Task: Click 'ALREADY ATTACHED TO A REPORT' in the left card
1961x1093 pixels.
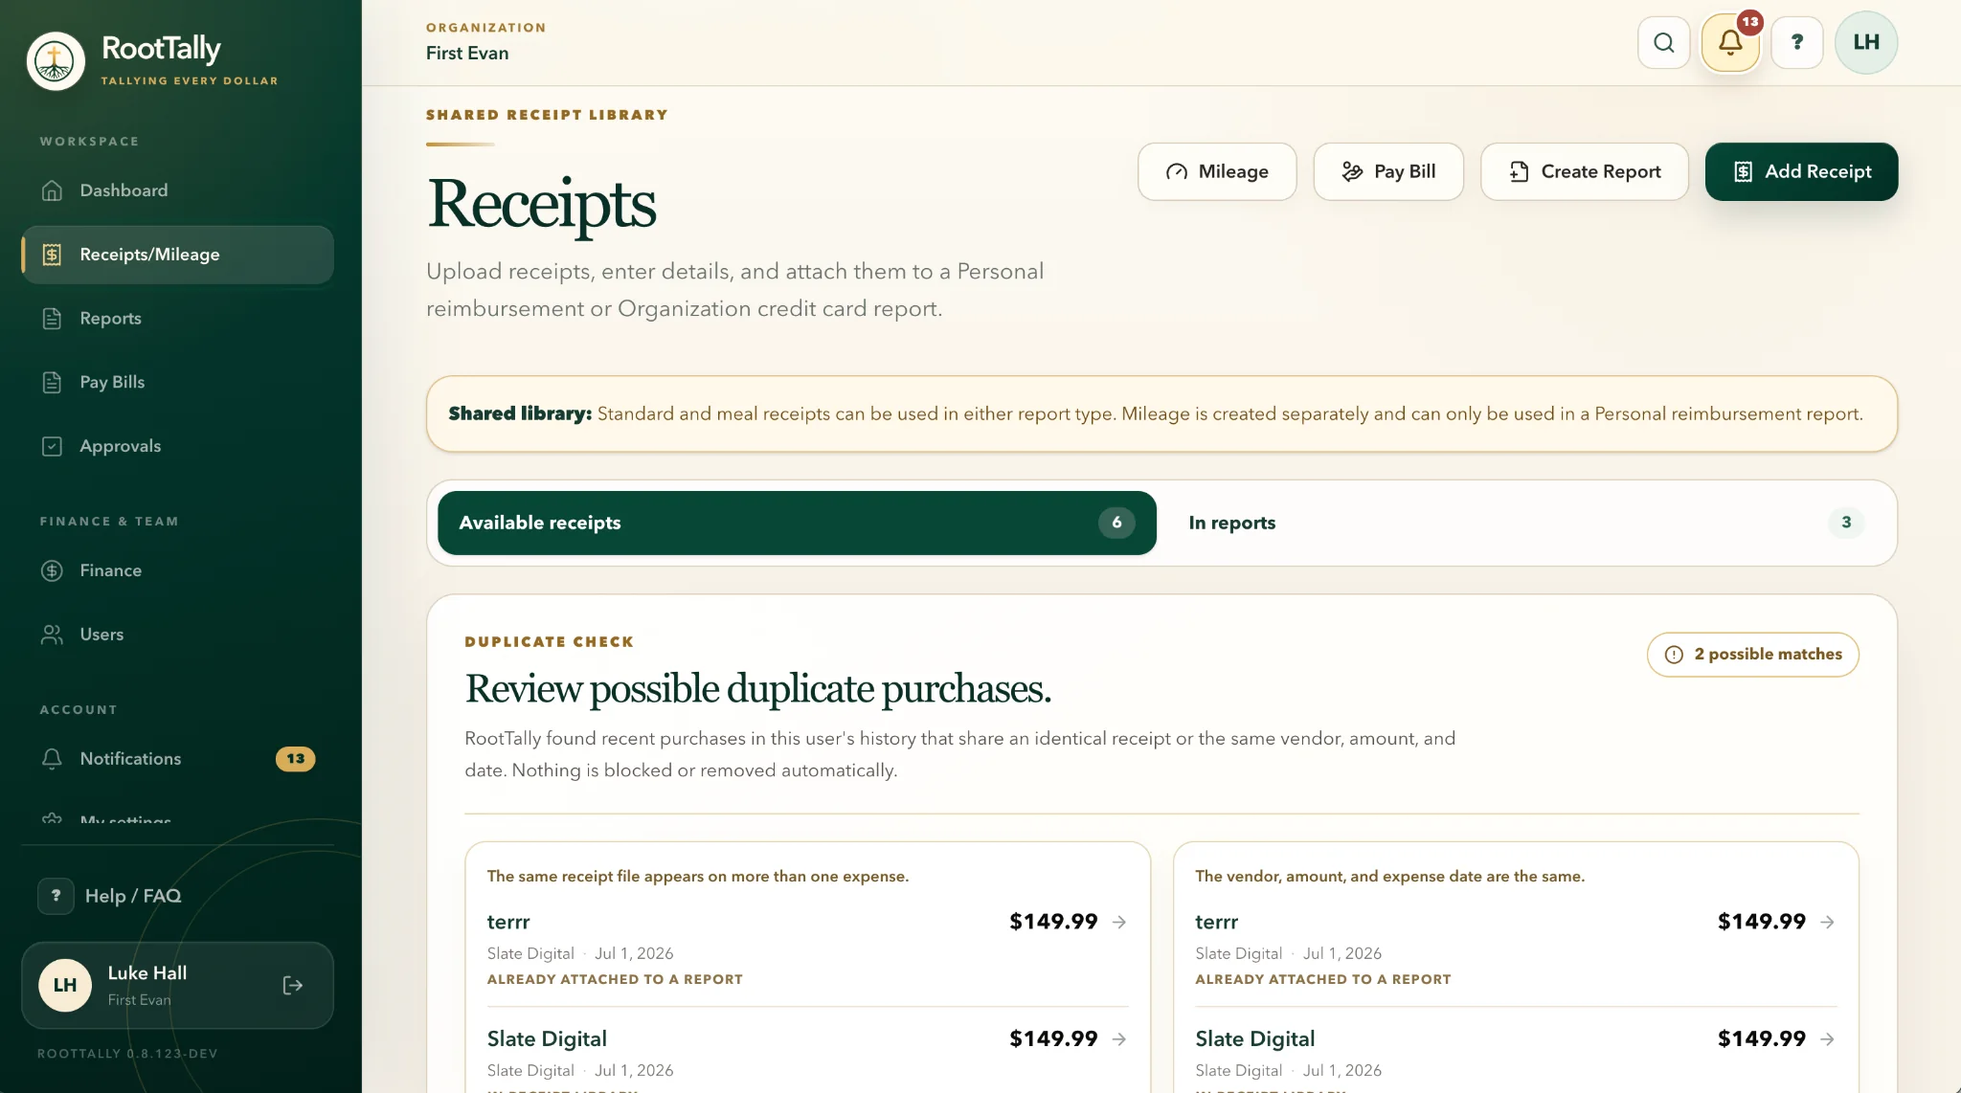Action: point(615,980)
